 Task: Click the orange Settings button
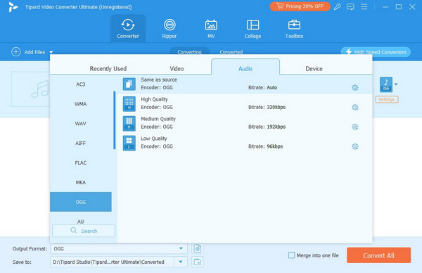coord(387,100)
